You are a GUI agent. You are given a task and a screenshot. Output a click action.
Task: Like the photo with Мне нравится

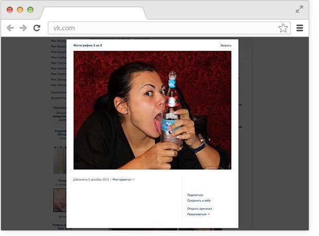121,180
